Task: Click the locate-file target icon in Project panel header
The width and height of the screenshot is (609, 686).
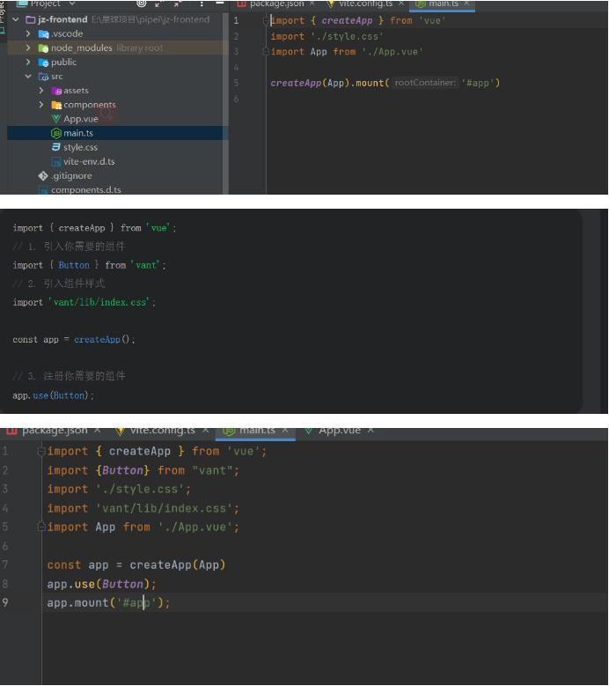Action: click(x=142, y=4)
